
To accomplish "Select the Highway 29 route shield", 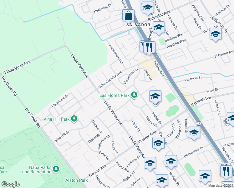I will click(x=198, y=123).
